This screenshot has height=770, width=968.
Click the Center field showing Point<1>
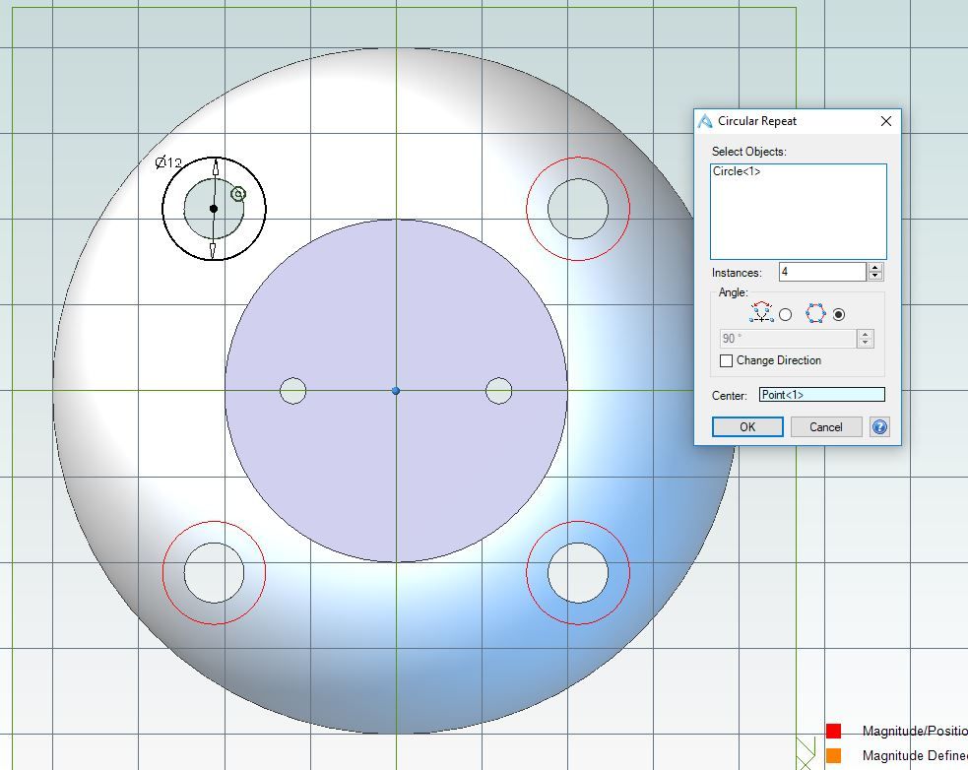(x=821, y=395)
